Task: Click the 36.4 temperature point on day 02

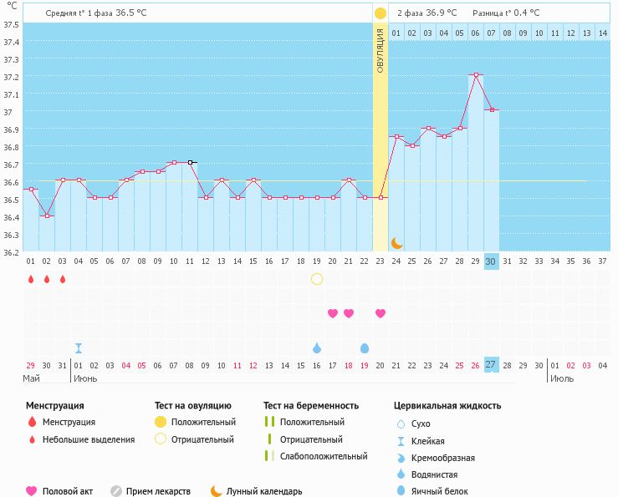Action: [47, 216]
